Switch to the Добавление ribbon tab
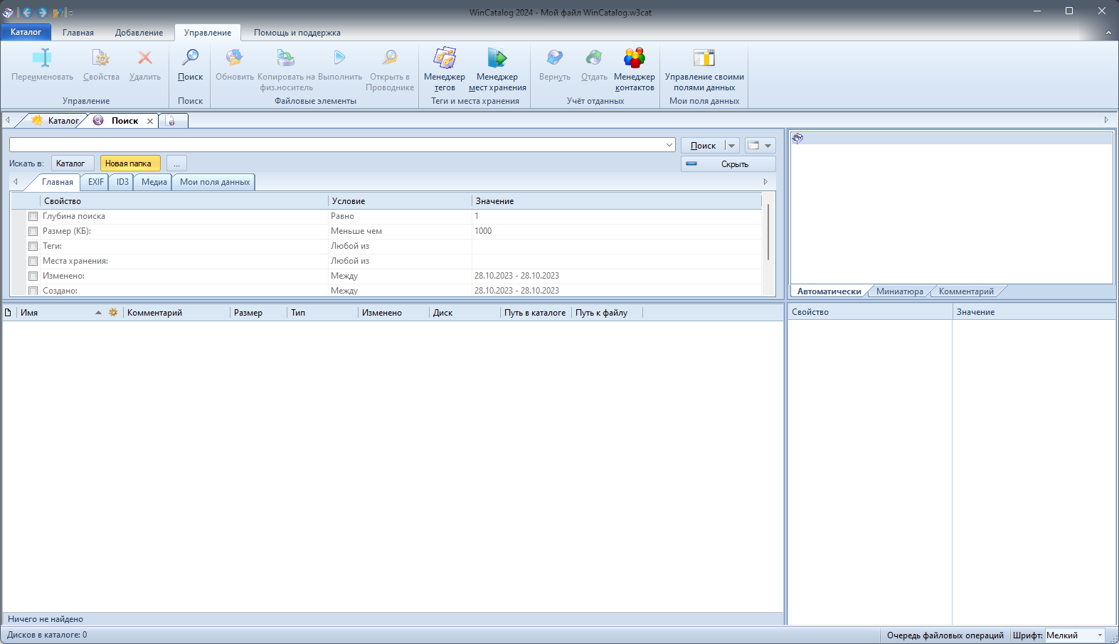 point(139,33)
